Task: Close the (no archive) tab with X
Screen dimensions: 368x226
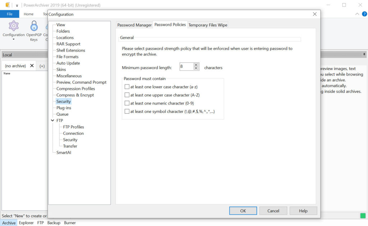Action: pyautogui.click(x=32, y=66)
